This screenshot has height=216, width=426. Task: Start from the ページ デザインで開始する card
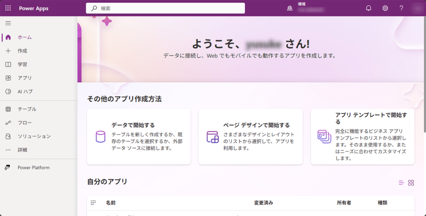point(250,137)
